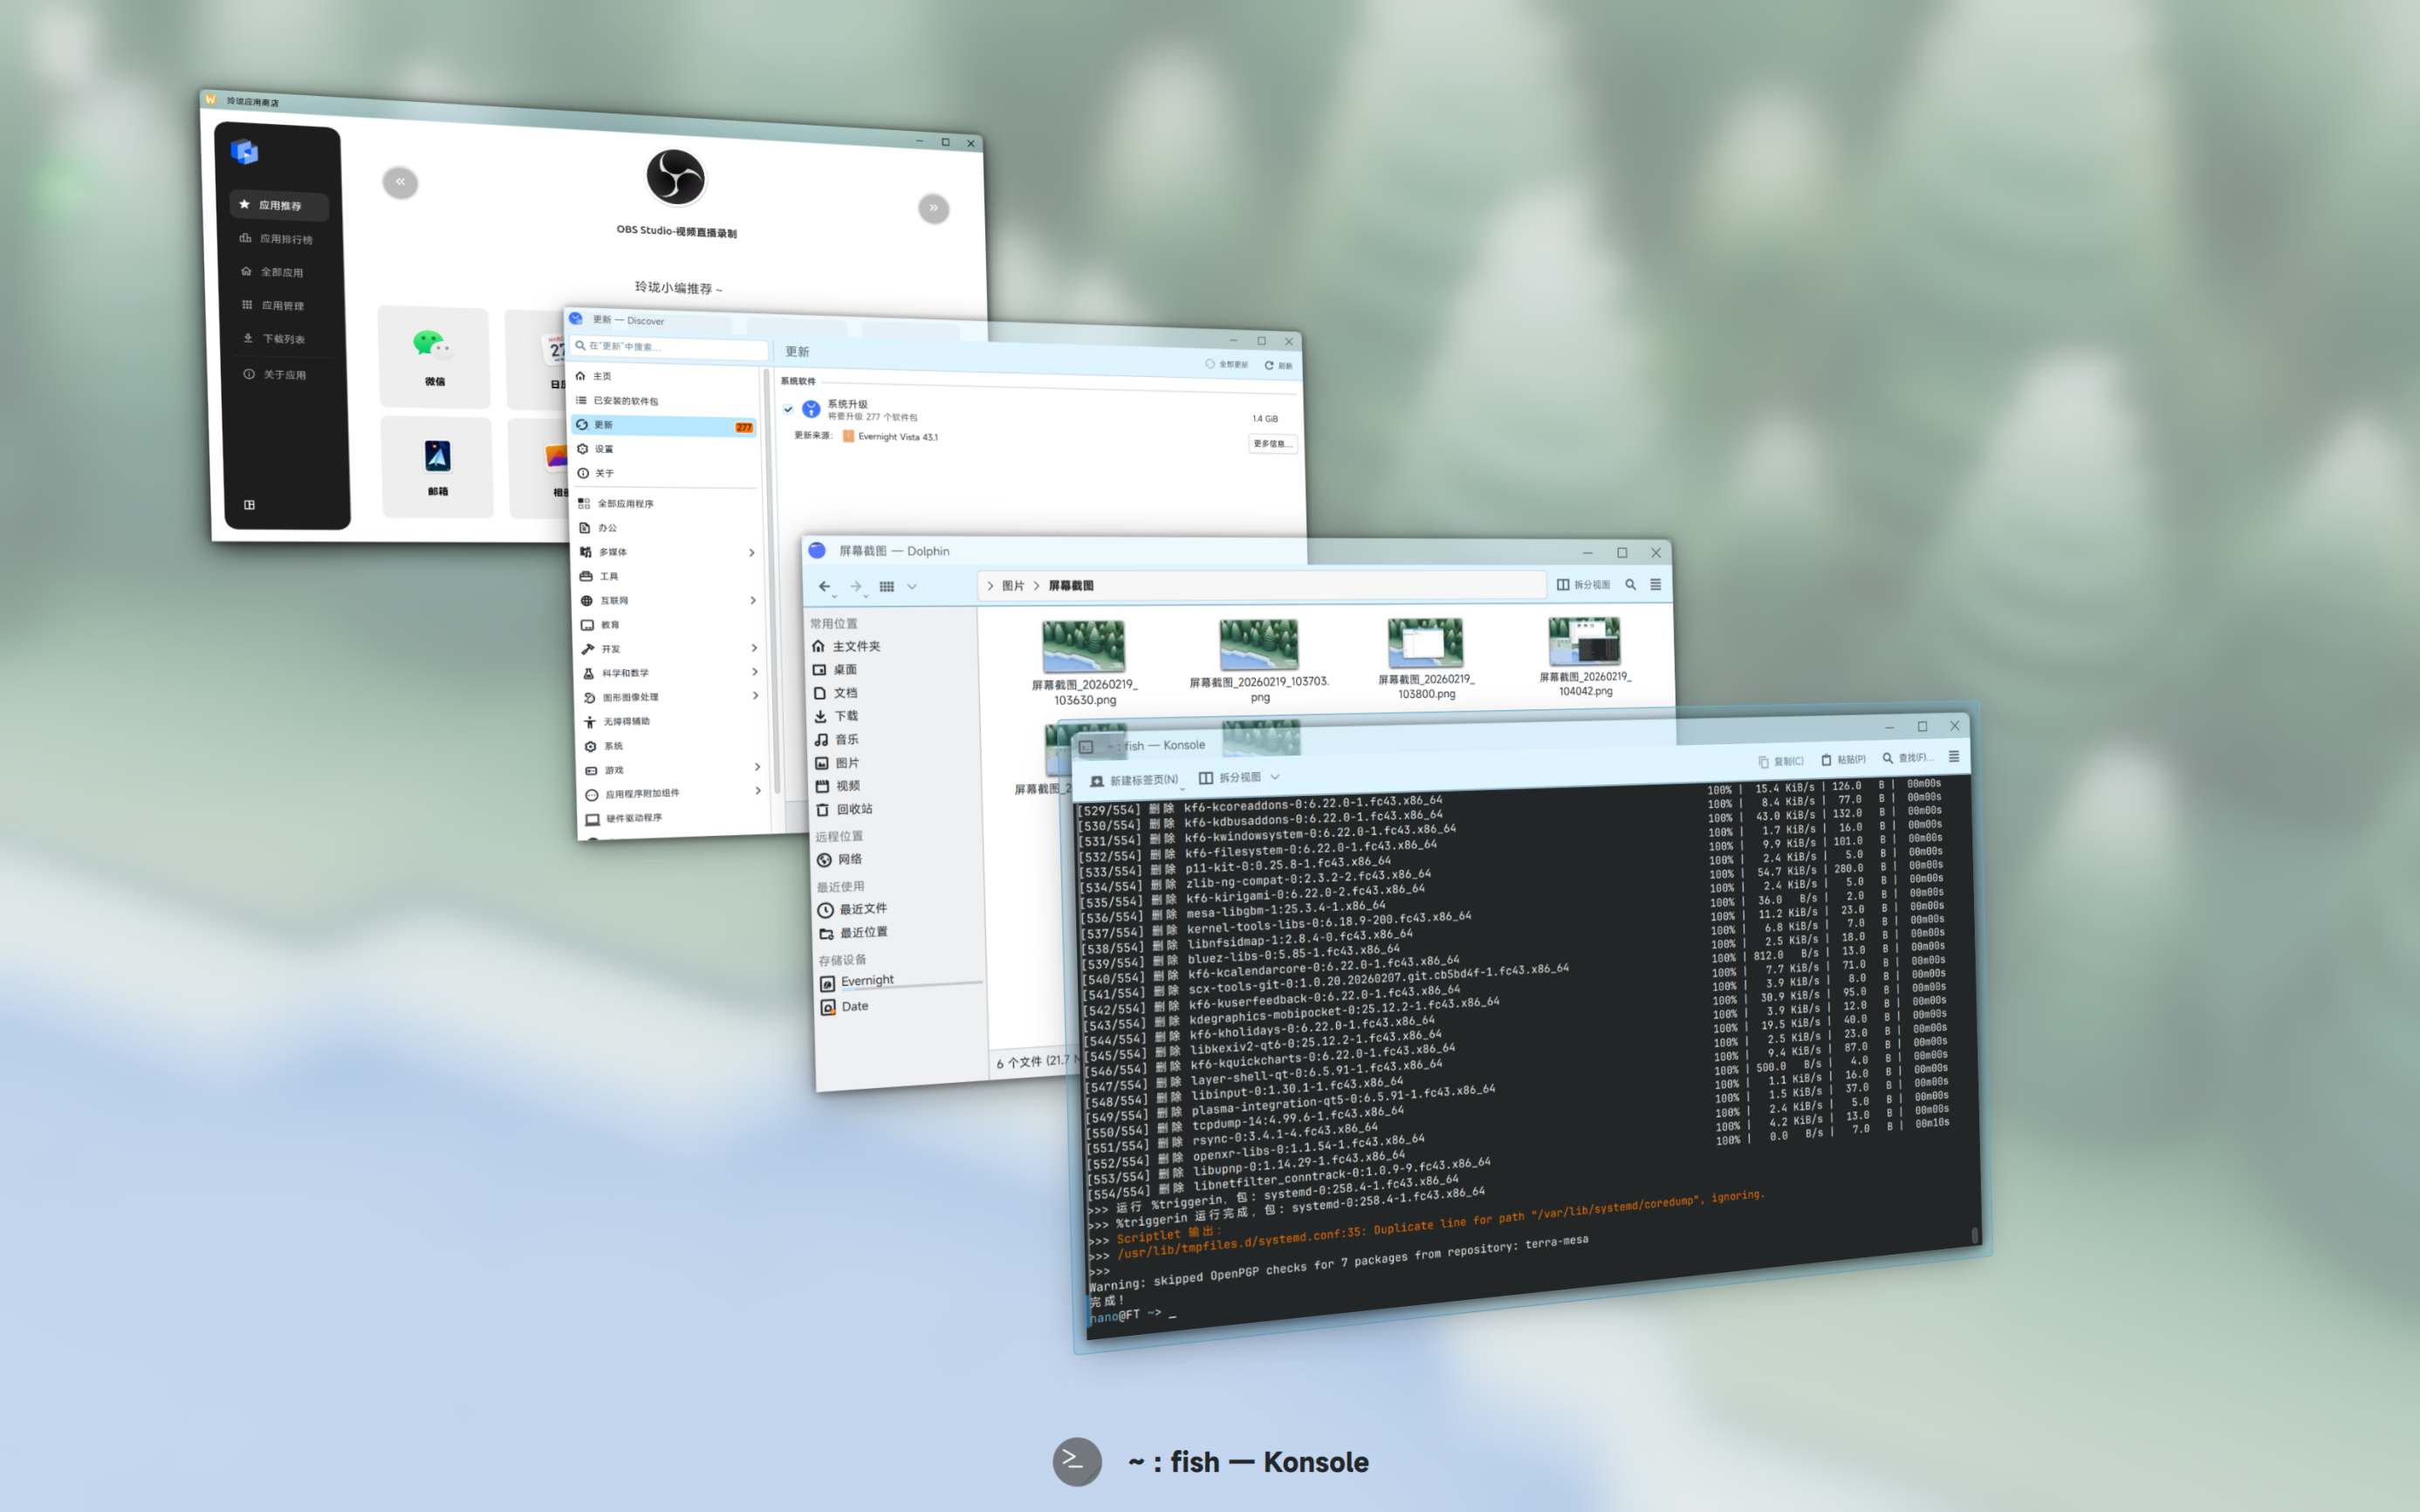The image size is (2420, 1512).
Task: Click the Dolphin search magnifier icon
Action: [1630, 585]
